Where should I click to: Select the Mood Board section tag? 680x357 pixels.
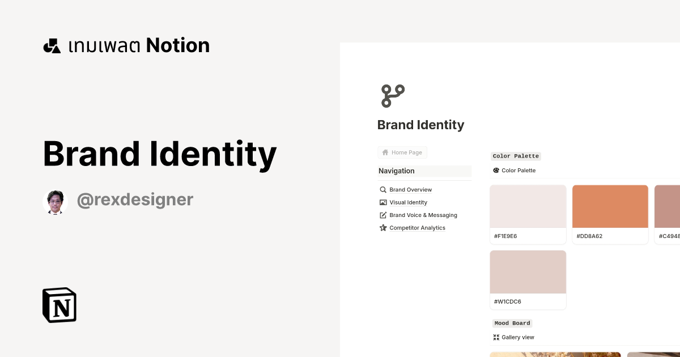click(512, 323)
